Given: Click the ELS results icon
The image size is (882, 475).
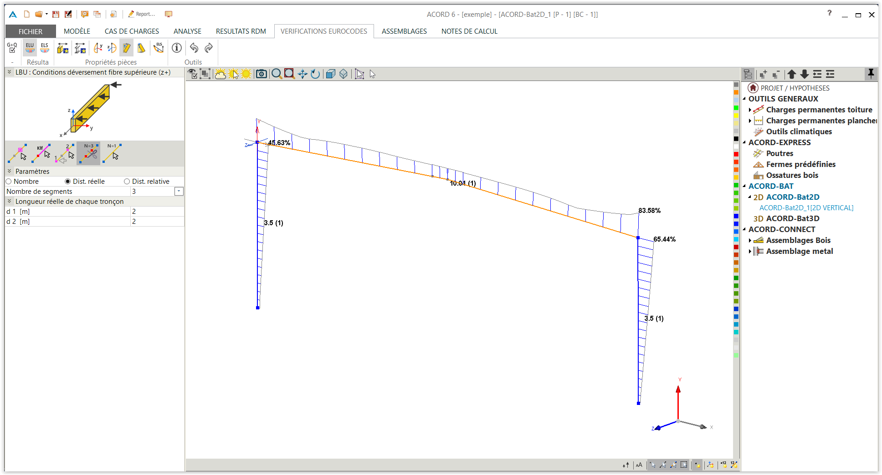Looking at the screenshot, I should tap(45, 48).
